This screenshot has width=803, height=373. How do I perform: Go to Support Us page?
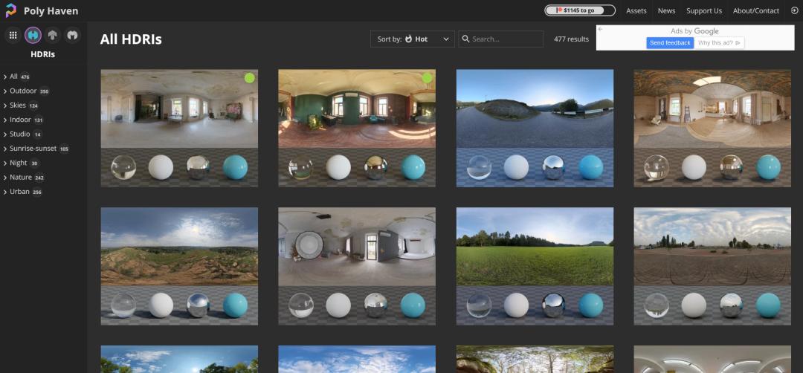coord(704,10)
